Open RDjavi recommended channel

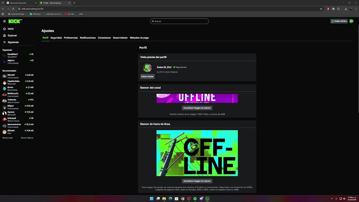(x=18, y=107)
